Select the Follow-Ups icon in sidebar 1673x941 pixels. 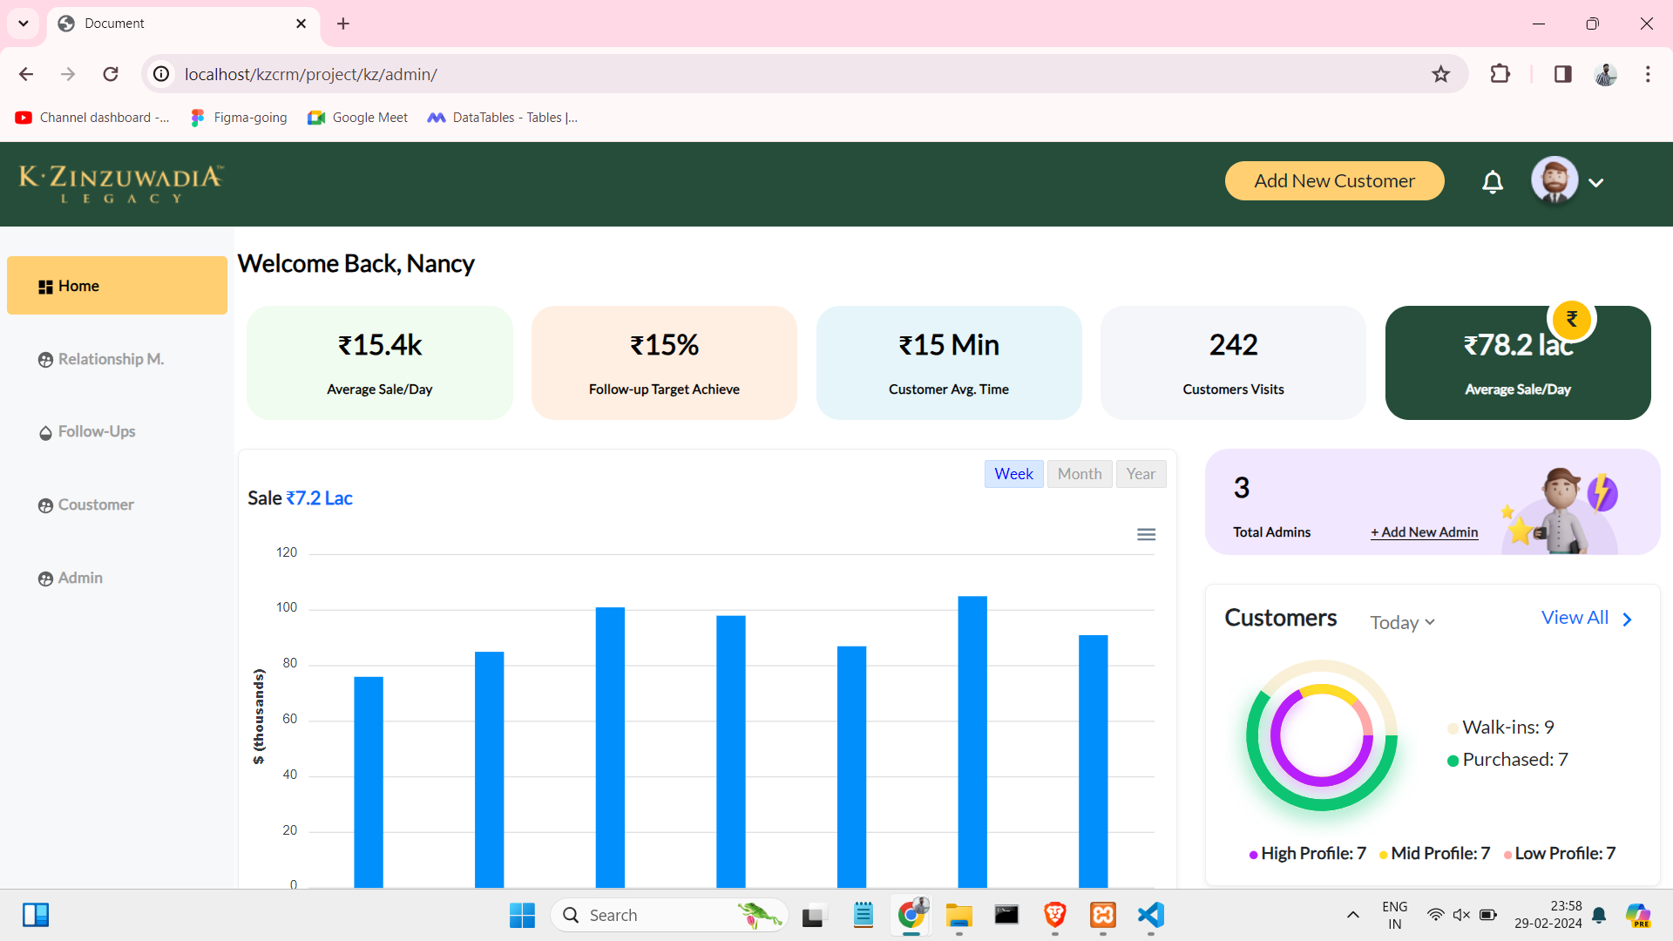coord(45,432)
